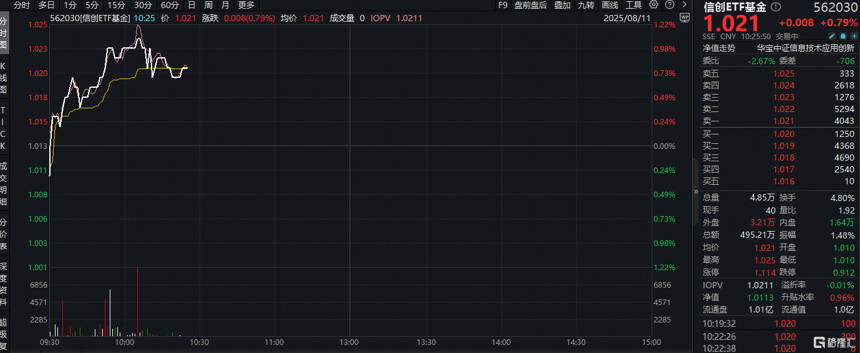
Task: Select the 5分 five-minute period
Action: 92,5
